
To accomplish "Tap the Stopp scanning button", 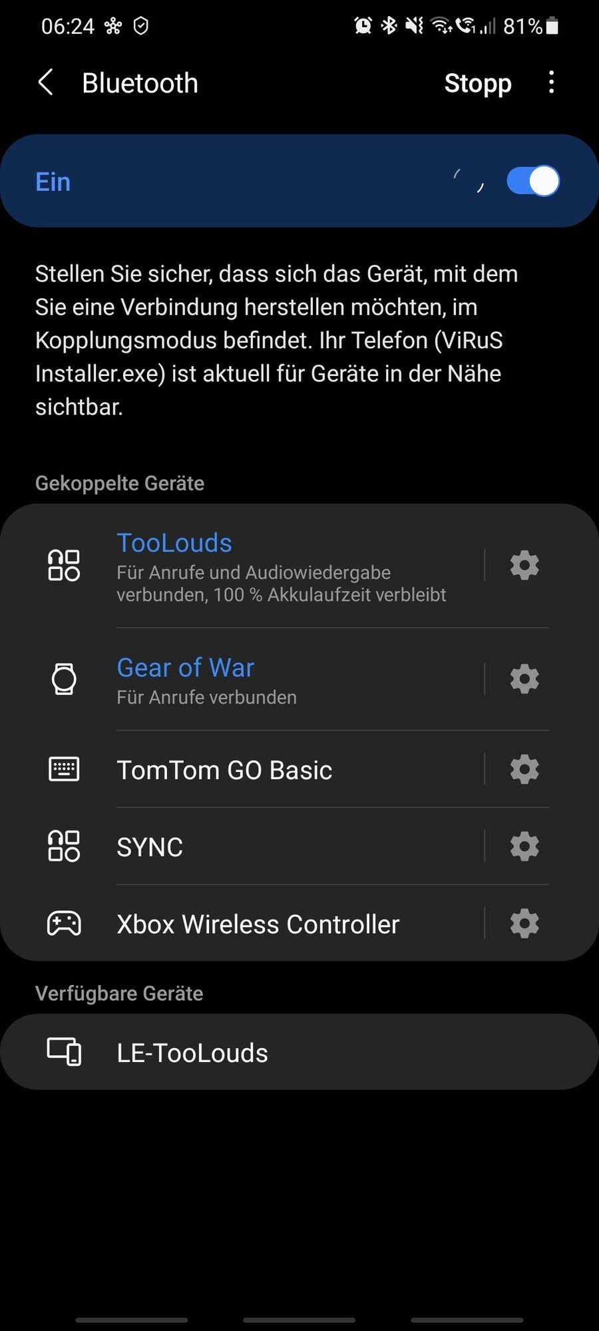I will pos(478,83).
